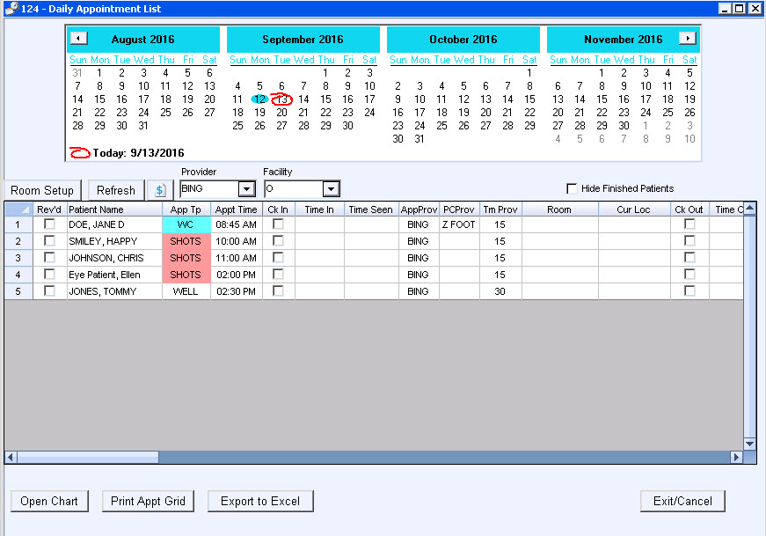The width and height of the screenshot is (766, 536).
Task: Click the application icon in the title bar
Action: coord(11,8)
